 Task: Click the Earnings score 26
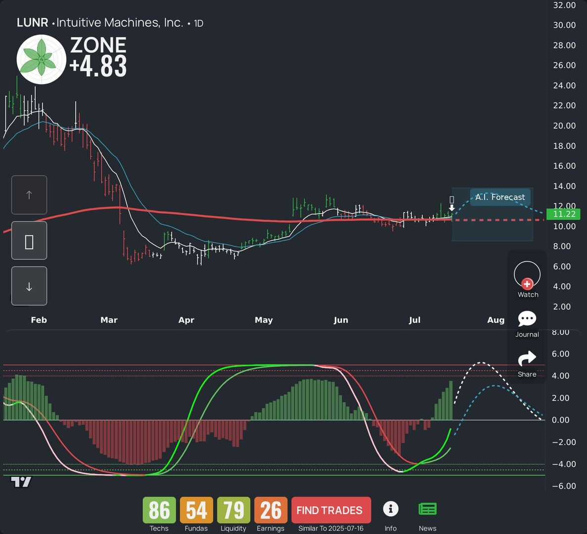(x=271, y=510)
